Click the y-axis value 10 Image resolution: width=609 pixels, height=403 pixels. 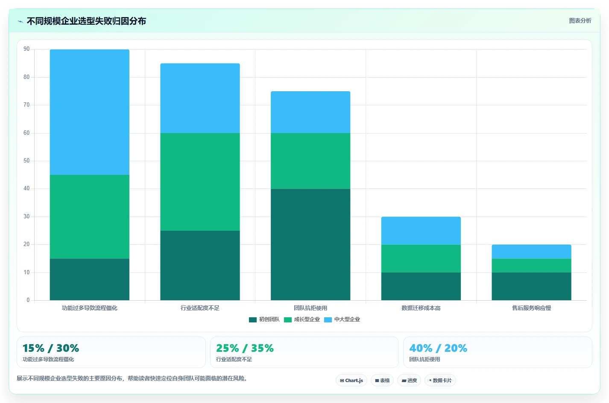tap(26, 273)
